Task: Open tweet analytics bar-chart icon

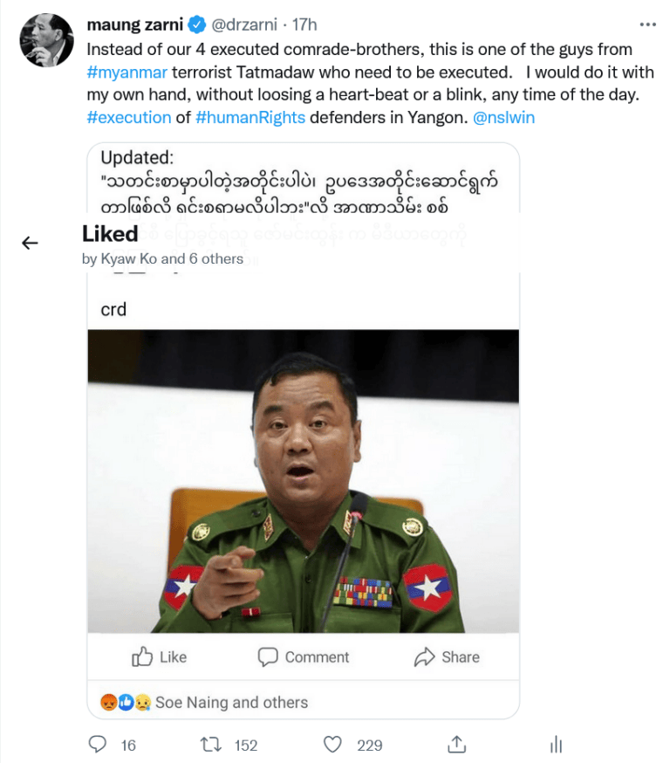Action: coord(556,745)
